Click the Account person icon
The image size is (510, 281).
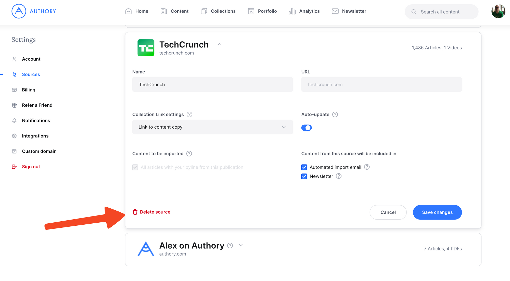14,59
